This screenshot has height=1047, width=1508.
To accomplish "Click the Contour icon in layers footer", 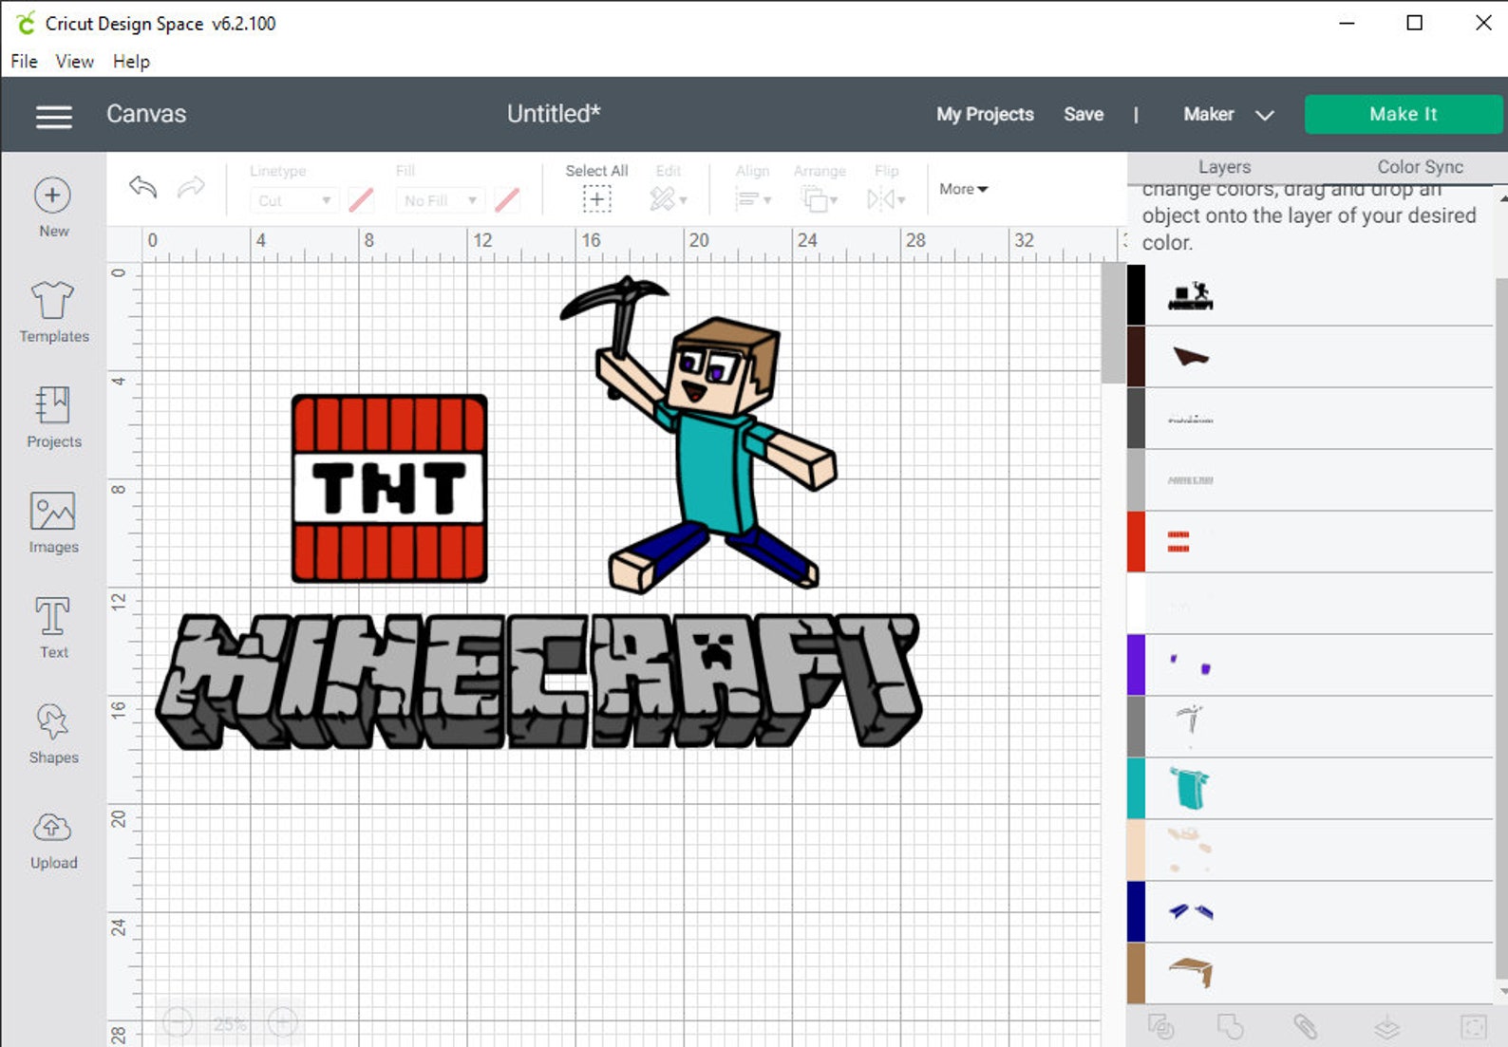I will click(1473, 1026).
